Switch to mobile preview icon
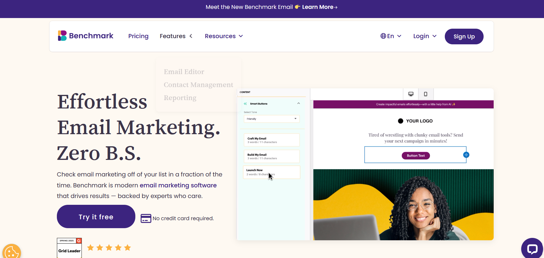Viewport: 544px width, 258px height. click(x=426, y=94)
